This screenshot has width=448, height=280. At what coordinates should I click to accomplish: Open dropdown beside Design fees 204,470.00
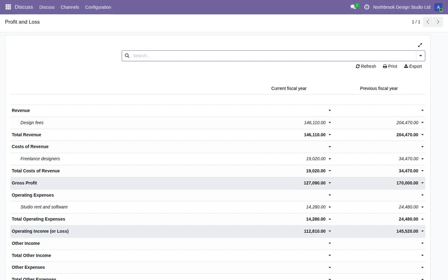[x=423, y=122]
